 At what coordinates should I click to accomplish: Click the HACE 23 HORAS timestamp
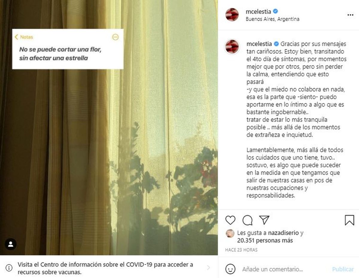[241, 250]
